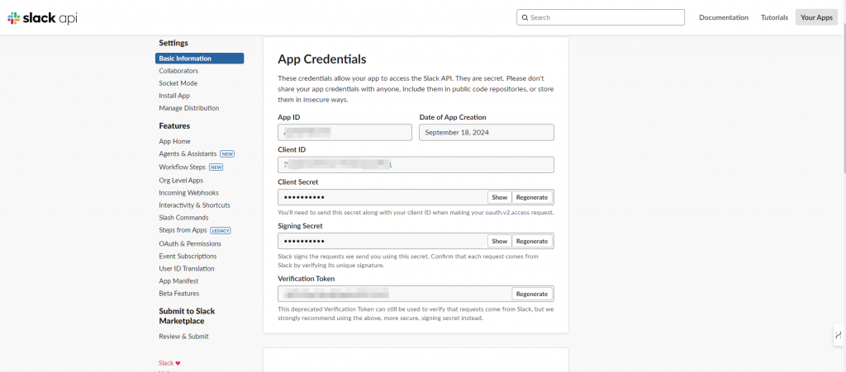Click the Submit to Slack Marketplace heading

click(x=188, y=316)
